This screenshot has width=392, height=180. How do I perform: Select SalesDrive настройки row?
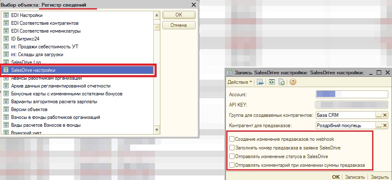tap(77, 70)
